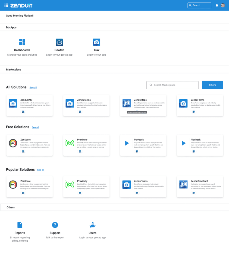Viewport: 229px width, 278px height.
Task: Click the magnifier icon in Search Marketplace
Action: click(x=151, y=85)
